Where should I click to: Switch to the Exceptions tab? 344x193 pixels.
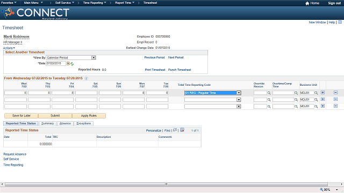tap(84, 123)
